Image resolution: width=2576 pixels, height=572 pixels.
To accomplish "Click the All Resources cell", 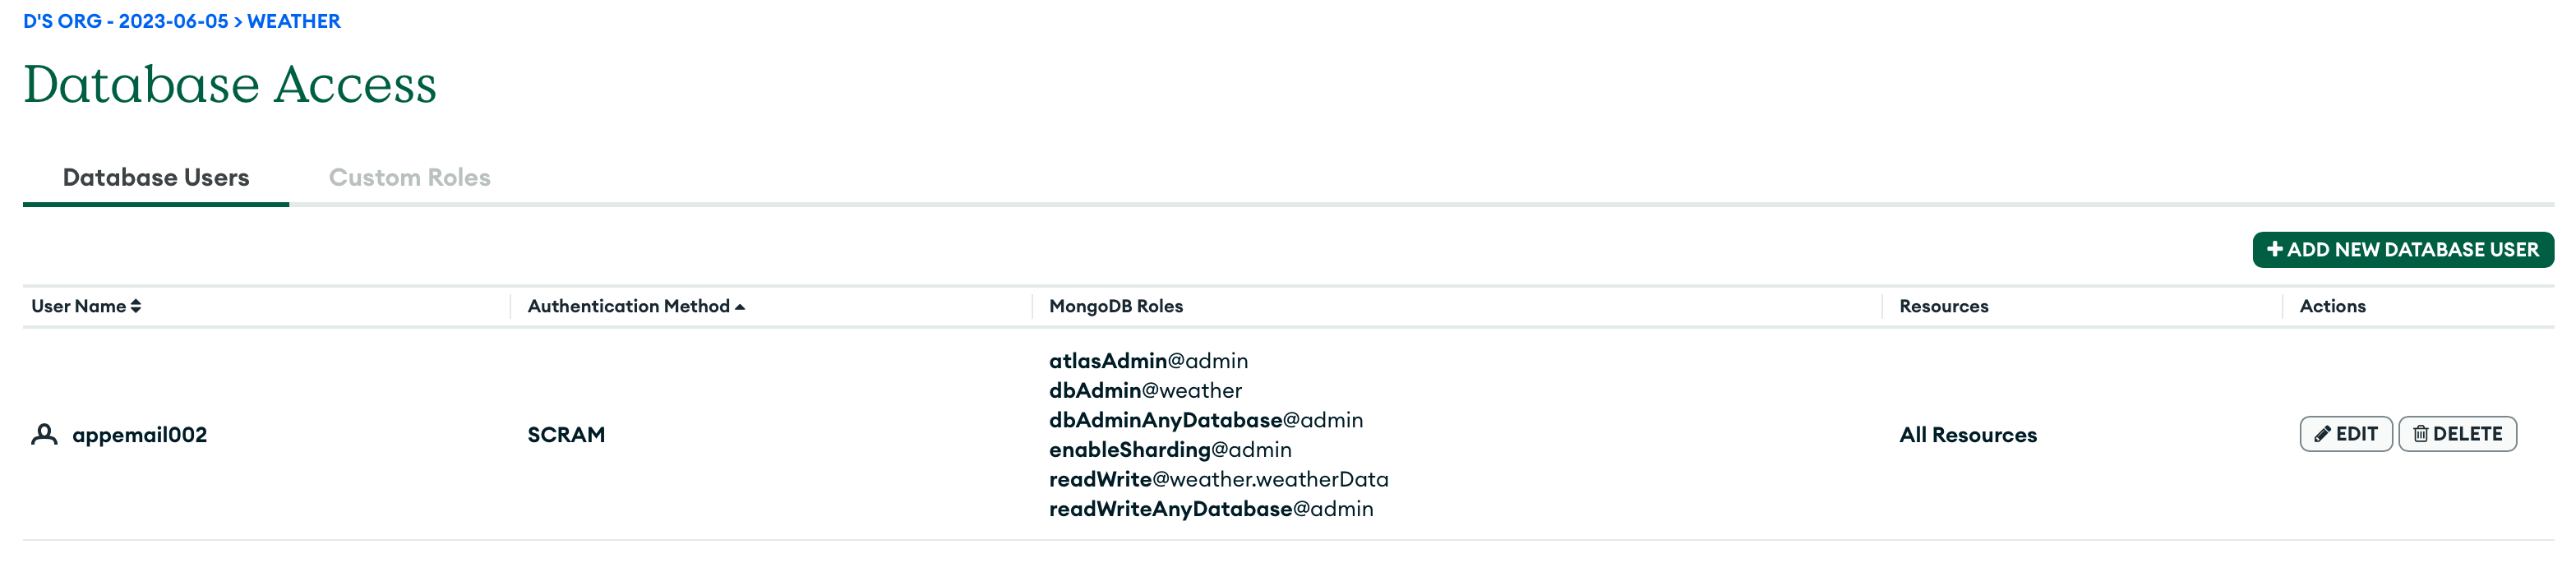I will coord(1967,435).
